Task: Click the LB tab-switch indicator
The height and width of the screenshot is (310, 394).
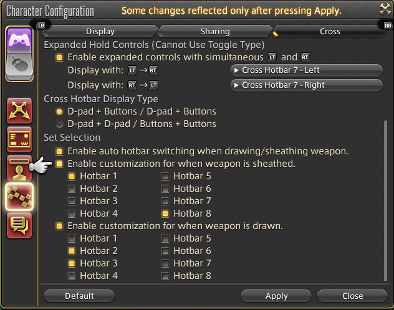Action: [x=41, y=25]
